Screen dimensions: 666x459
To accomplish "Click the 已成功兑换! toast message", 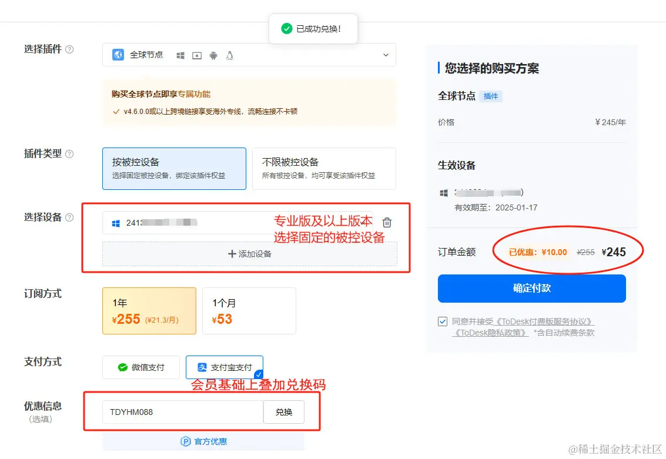I will click(313, 29).
